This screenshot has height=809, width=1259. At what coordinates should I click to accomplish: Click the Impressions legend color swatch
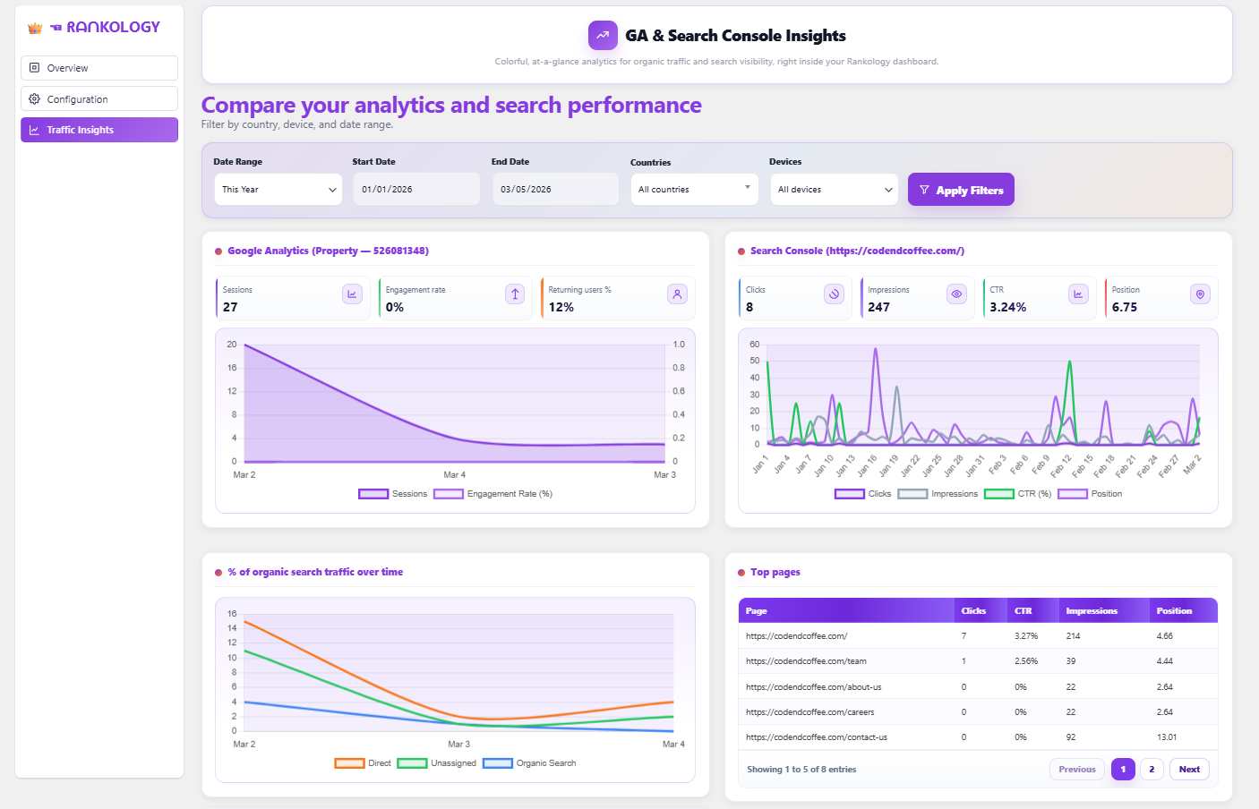pos(912,494)
